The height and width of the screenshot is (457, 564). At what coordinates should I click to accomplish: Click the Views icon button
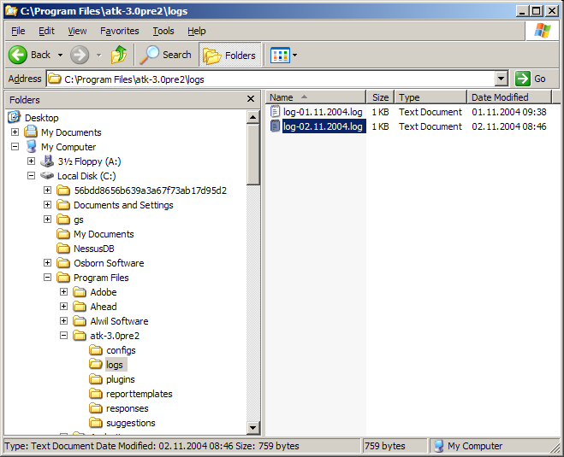pyautogui.click(x=280, y=56)
